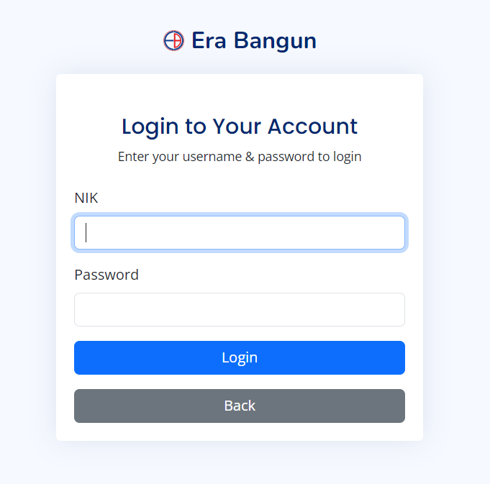Click the Era Bangun circular logo icon

click(173, 40)
